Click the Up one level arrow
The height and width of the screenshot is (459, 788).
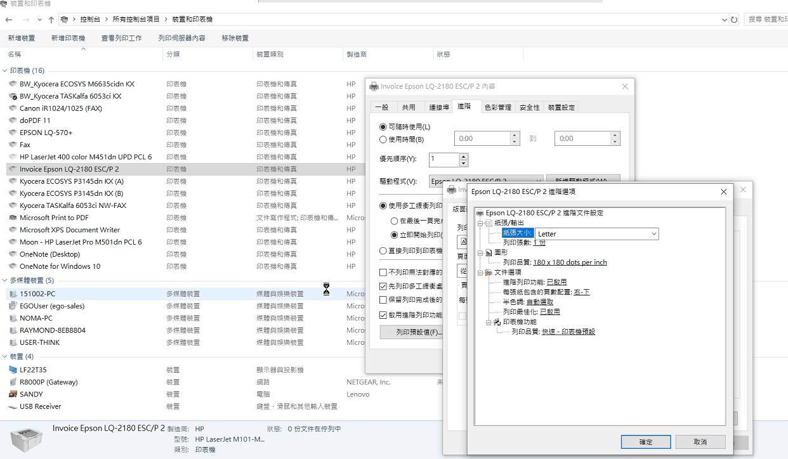[x=51, y=20]
